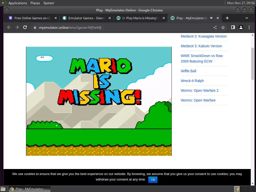Open the clock showing Mon Nov 27

[x=241, y=3]
